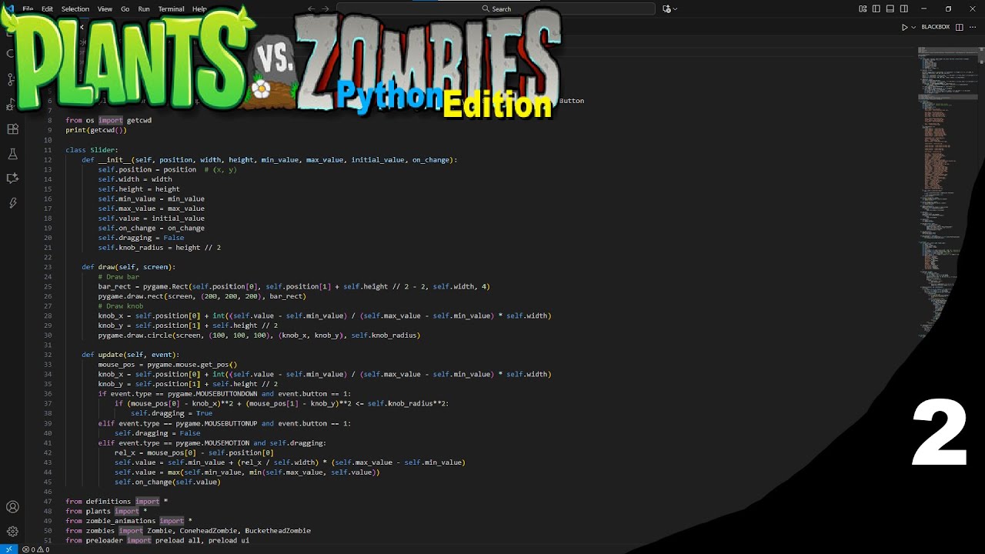Screen dimensions: 985x554
Task: Close the open editor tab
Action: click(82, 27)
